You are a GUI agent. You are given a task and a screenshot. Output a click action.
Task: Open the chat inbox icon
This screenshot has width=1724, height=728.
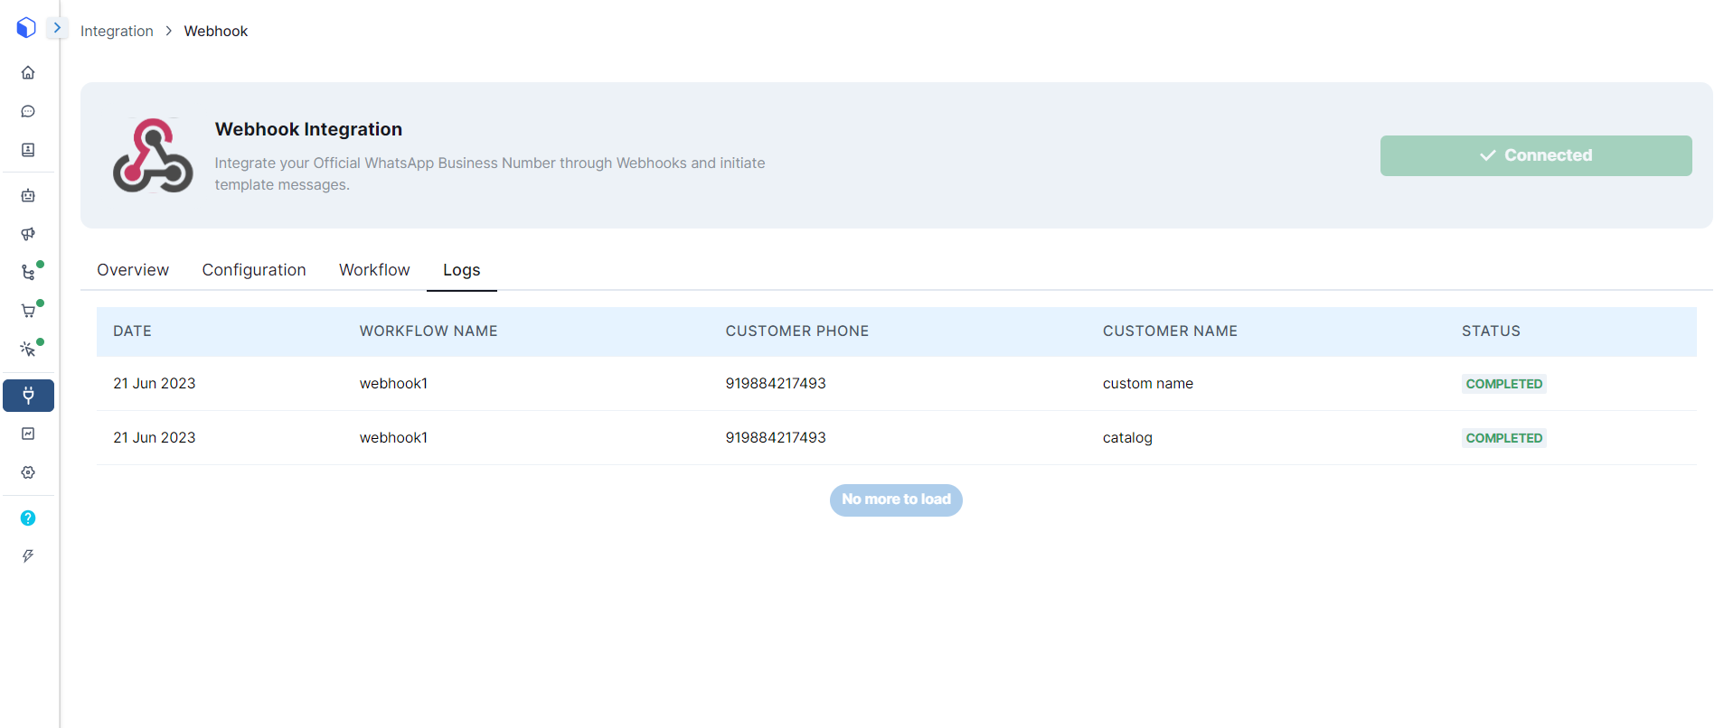click(x=28, y=111)
